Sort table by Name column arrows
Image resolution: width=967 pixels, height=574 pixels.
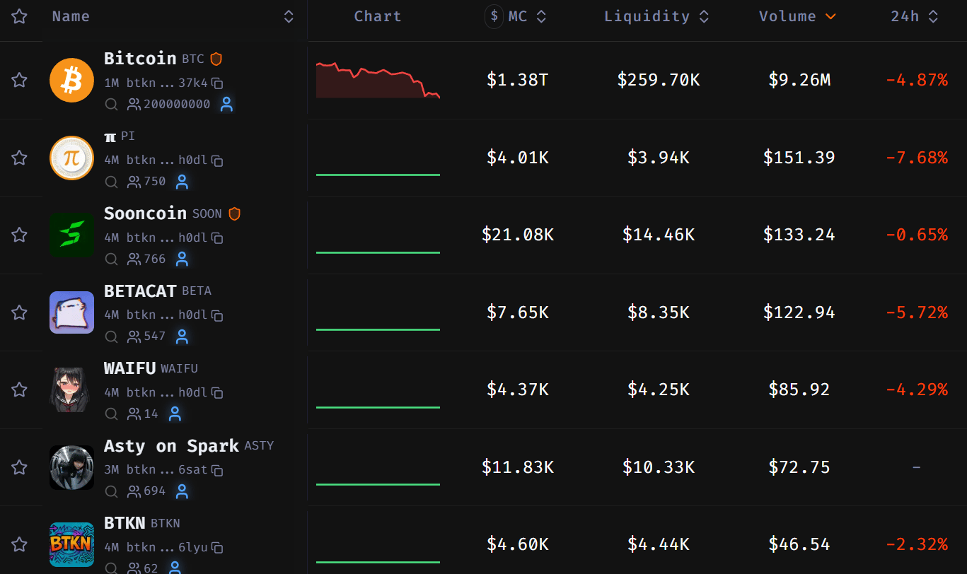pos(289,16)
